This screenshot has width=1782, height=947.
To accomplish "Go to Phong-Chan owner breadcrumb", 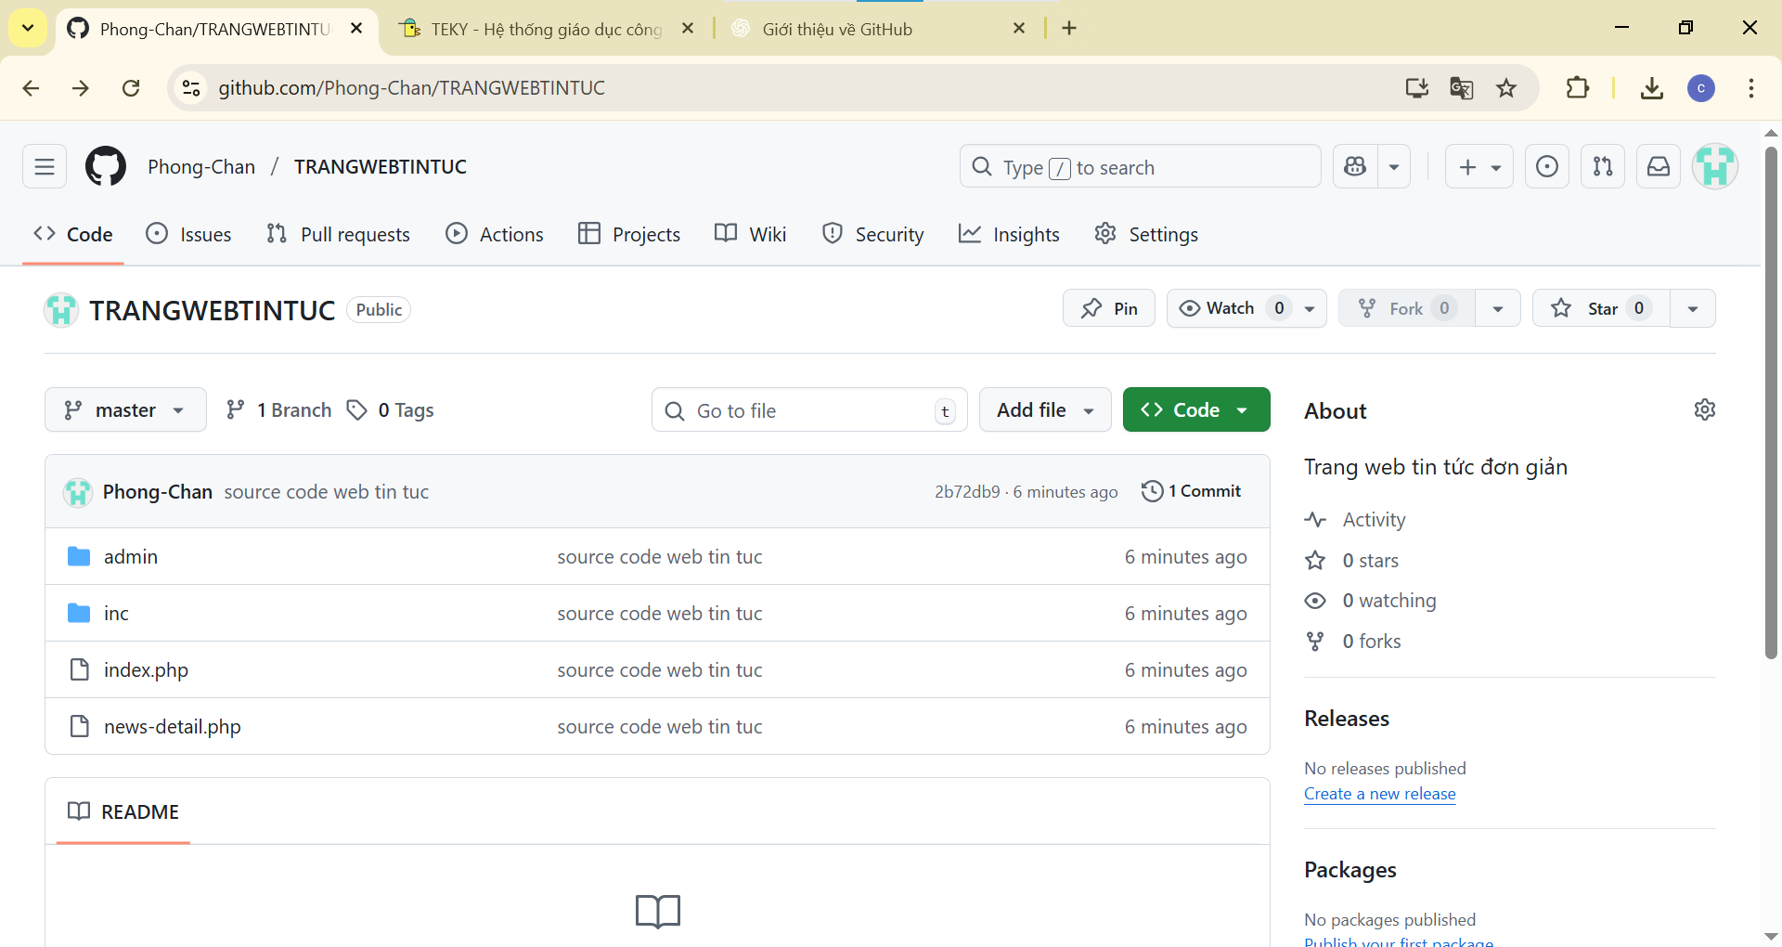I will (201, 167).
